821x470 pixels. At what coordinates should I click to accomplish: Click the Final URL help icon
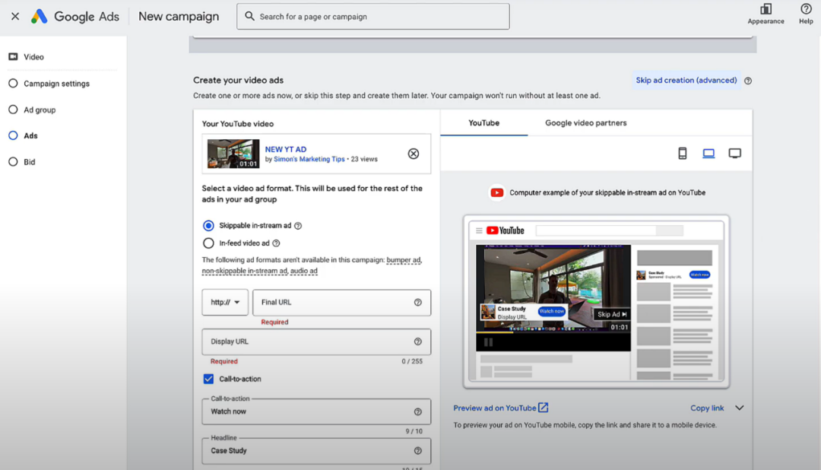pos(417,303)
